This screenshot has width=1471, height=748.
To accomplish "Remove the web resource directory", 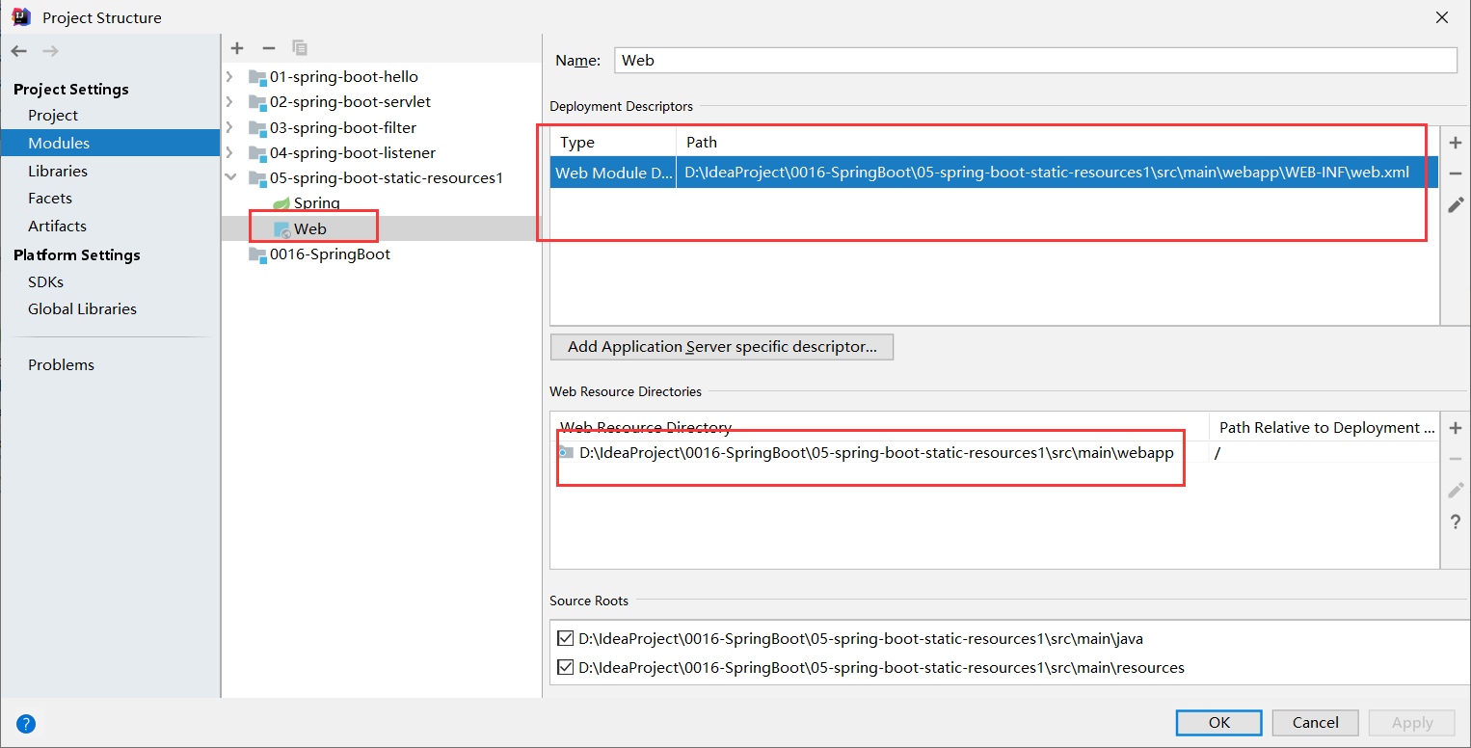I will click(1456, 459).
